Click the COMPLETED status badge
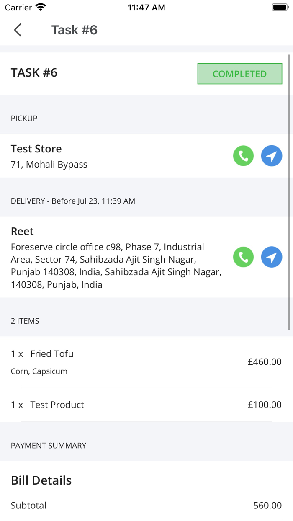293x521 pixels. point(239,74)
